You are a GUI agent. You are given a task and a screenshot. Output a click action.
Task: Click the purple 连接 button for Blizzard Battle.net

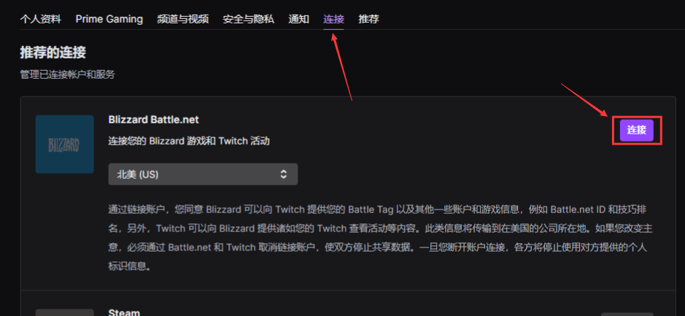(x=637, y=130)
